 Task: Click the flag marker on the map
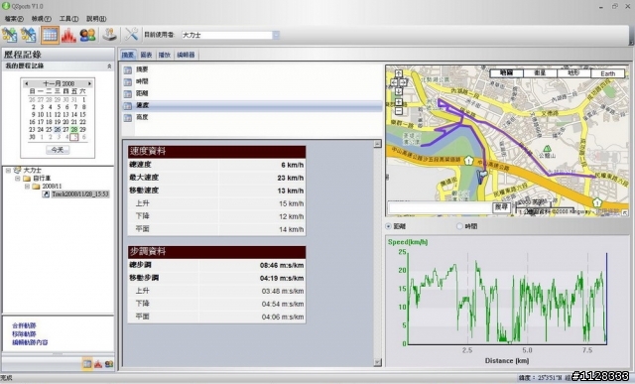coord(482,177)
